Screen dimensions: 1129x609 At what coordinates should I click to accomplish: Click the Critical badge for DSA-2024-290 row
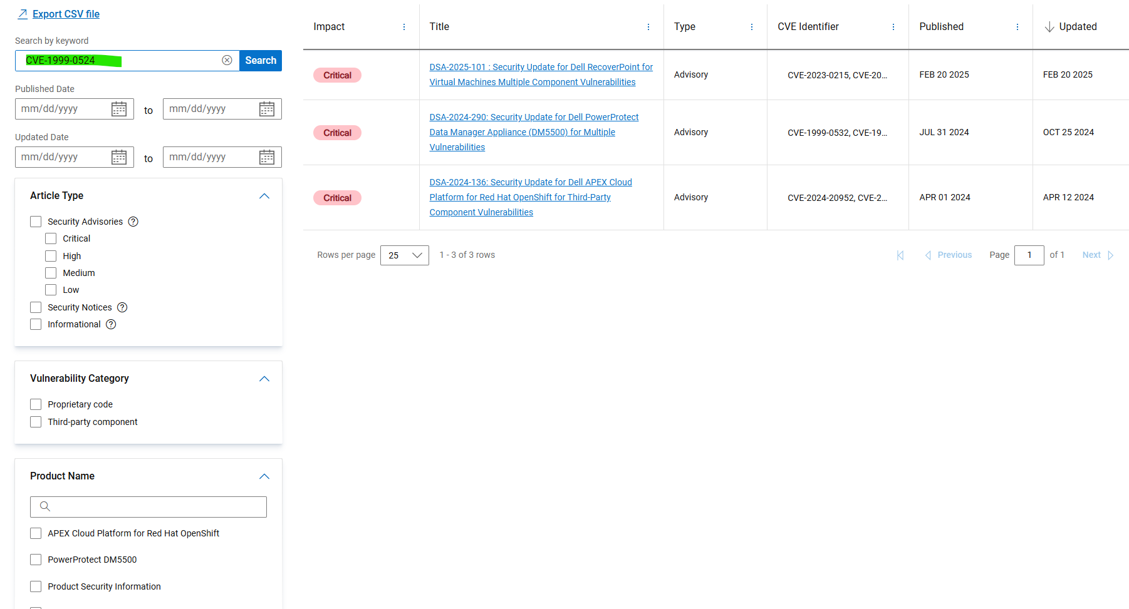click(337, 133)
